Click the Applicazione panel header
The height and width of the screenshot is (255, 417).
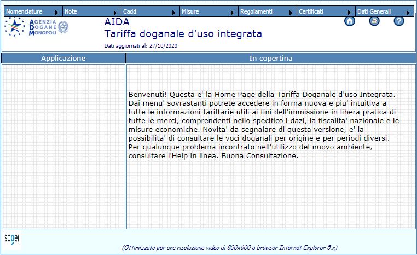63,58
